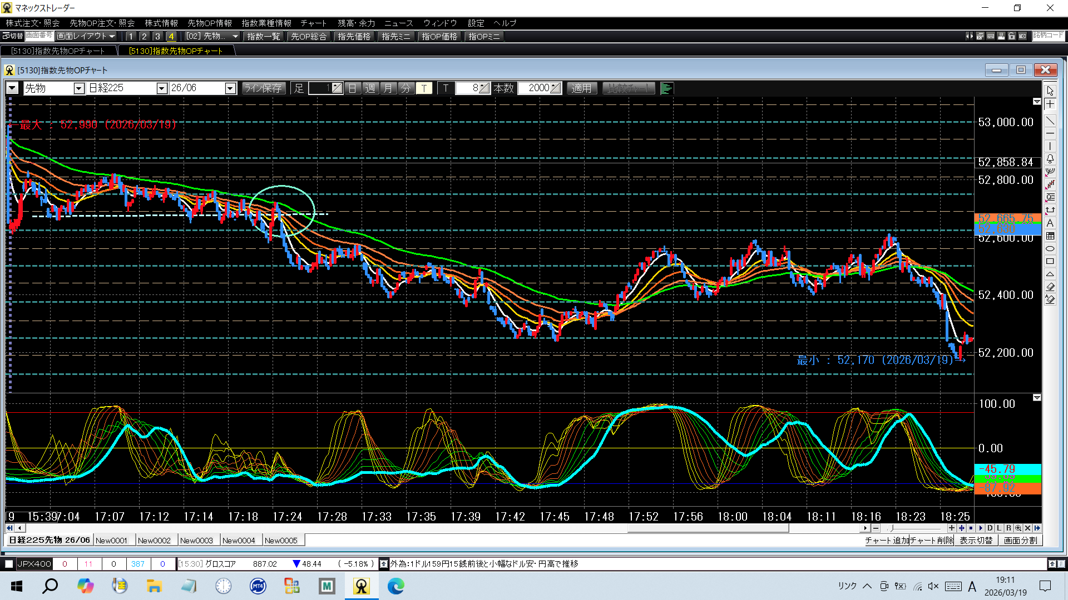The height and width of the screenshot is (600, 1068).
Task: Select the ellipse drawing tool
Action: [1050, 248]
